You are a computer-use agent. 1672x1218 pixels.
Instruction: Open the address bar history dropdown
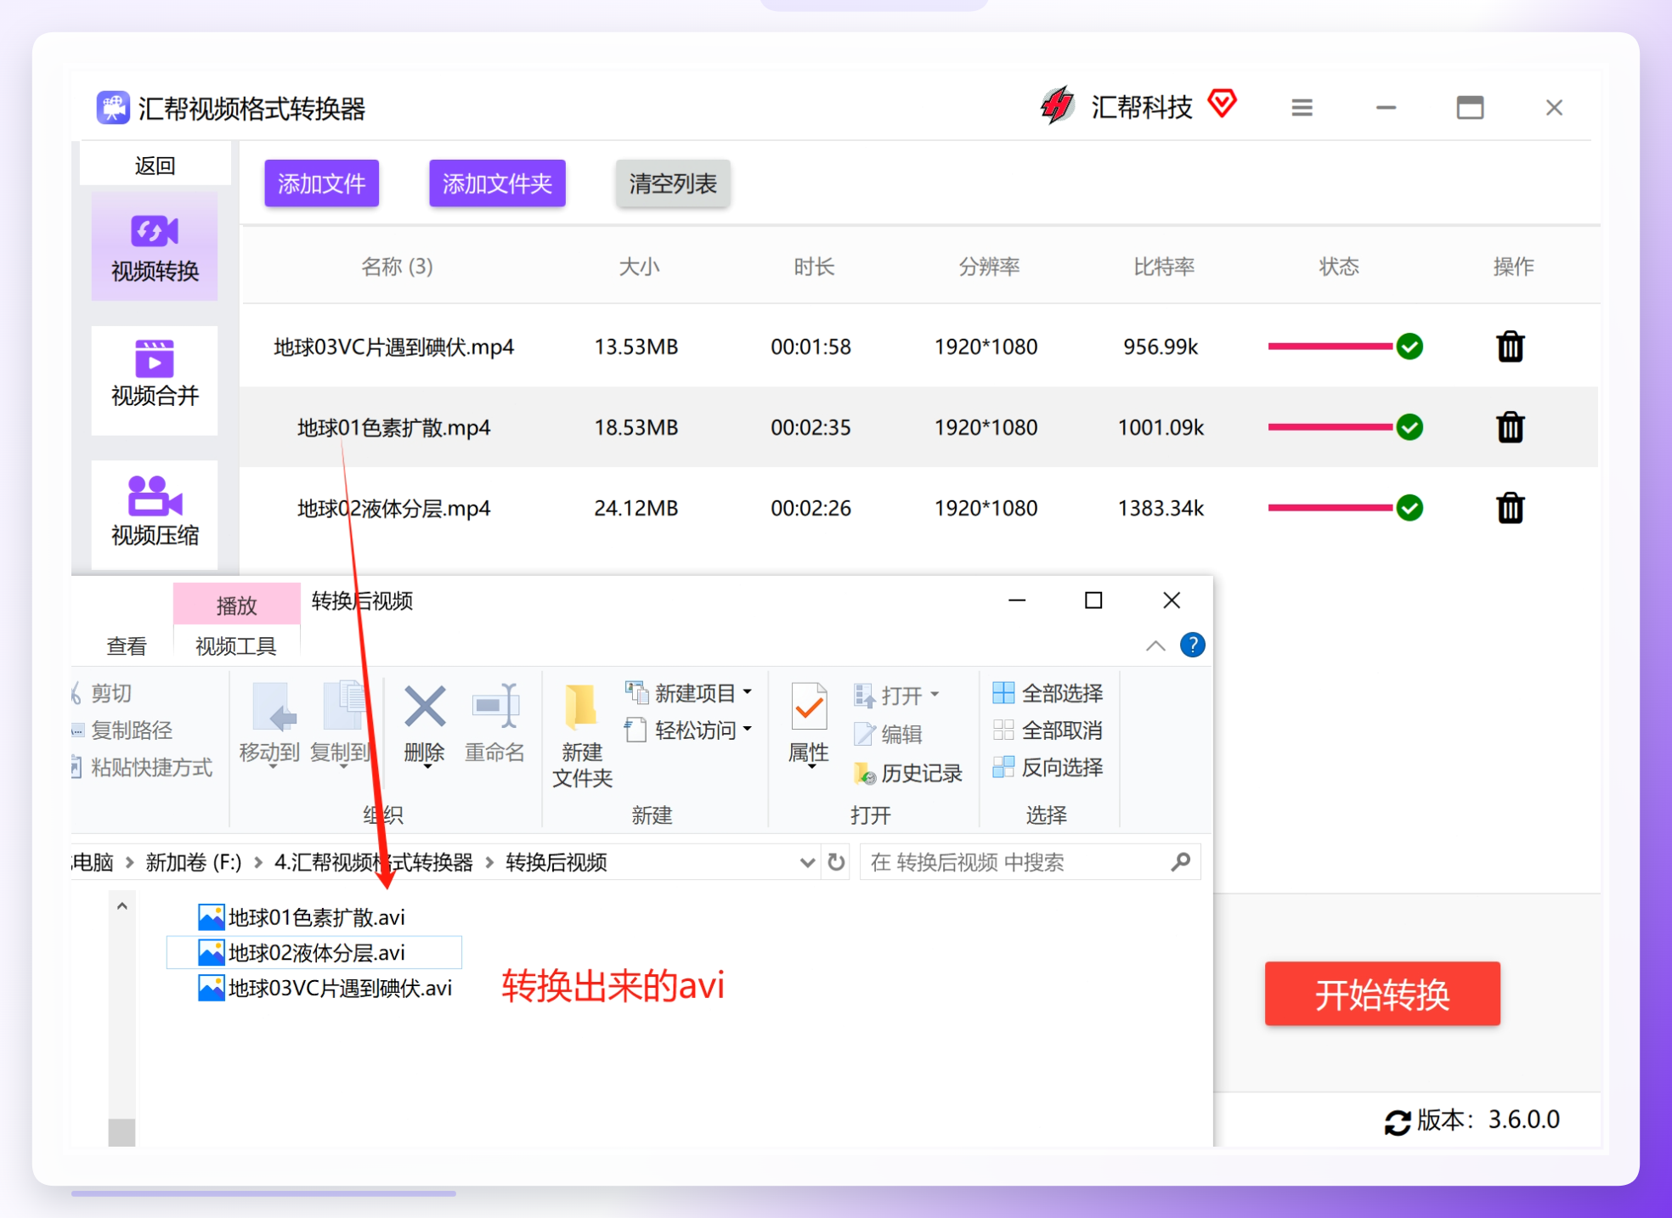(807, 863)
